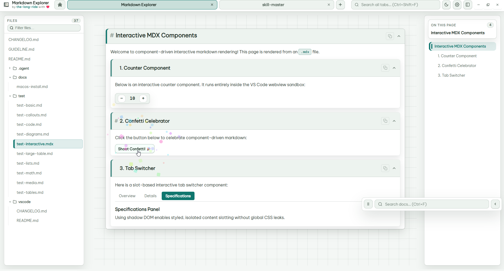Screen dimensions: 504x271
Task: Open test-lists.md file
Action: point(28,163)
